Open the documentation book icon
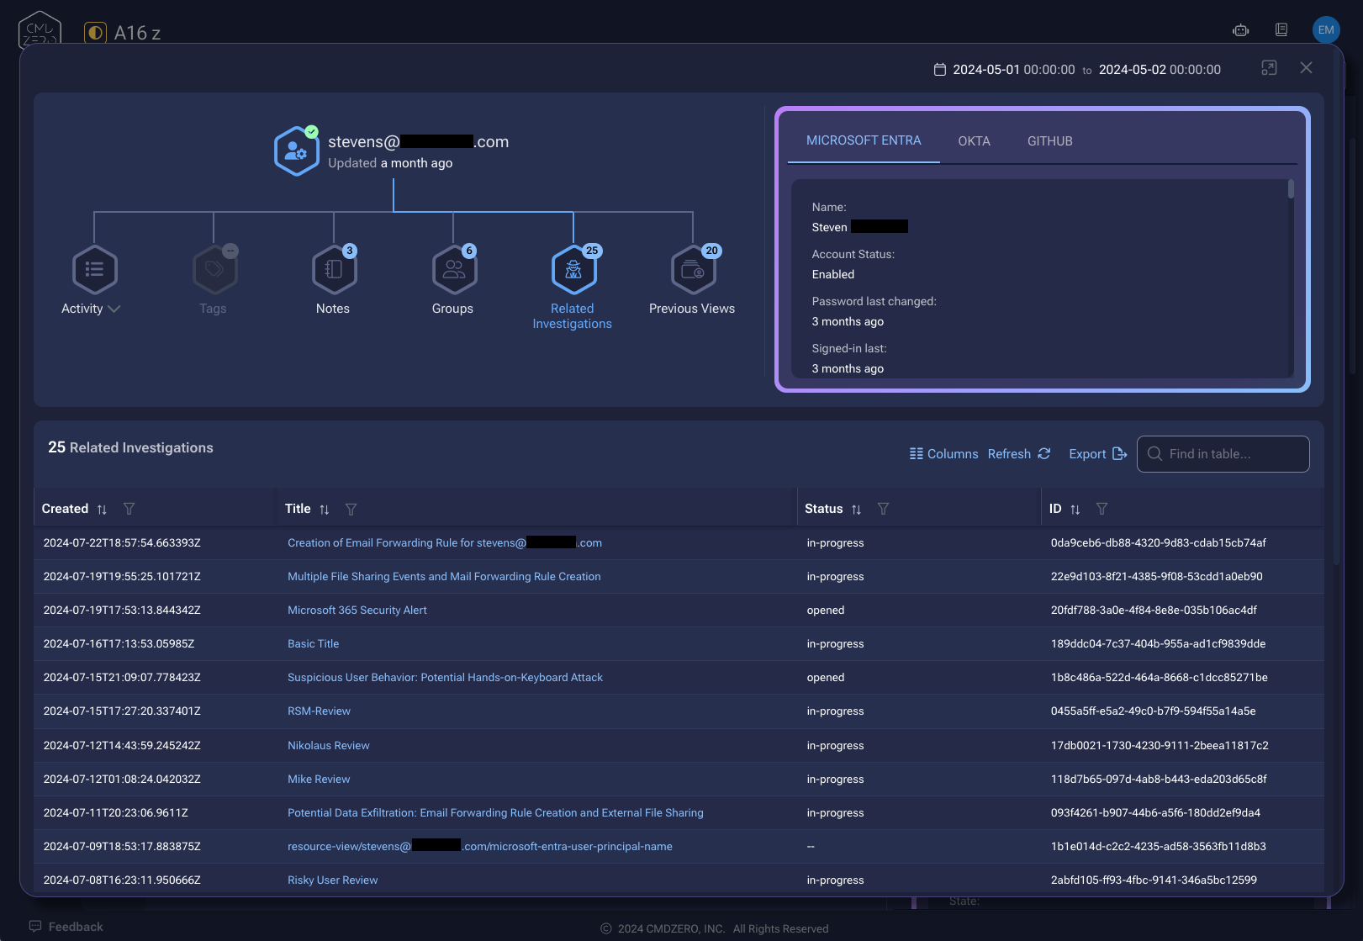 click(1281, 30)
